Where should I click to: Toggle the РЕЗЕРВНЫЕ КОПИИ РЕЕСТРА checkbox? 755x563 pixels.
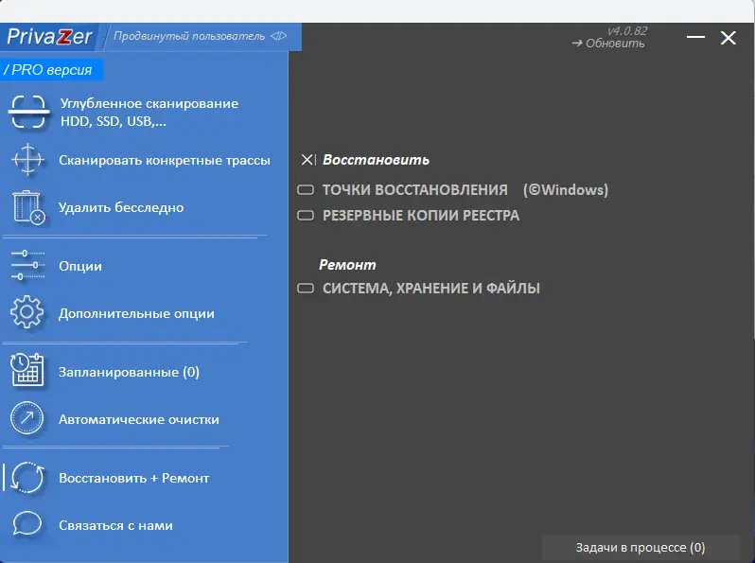(306, 215)
